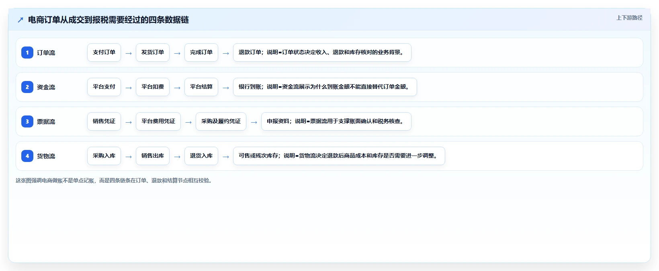Screen dimensions: 659x271
Task: Click the arrow between 平台费用凭证 and 采购及履约凭证
Action: click(188, 122)
